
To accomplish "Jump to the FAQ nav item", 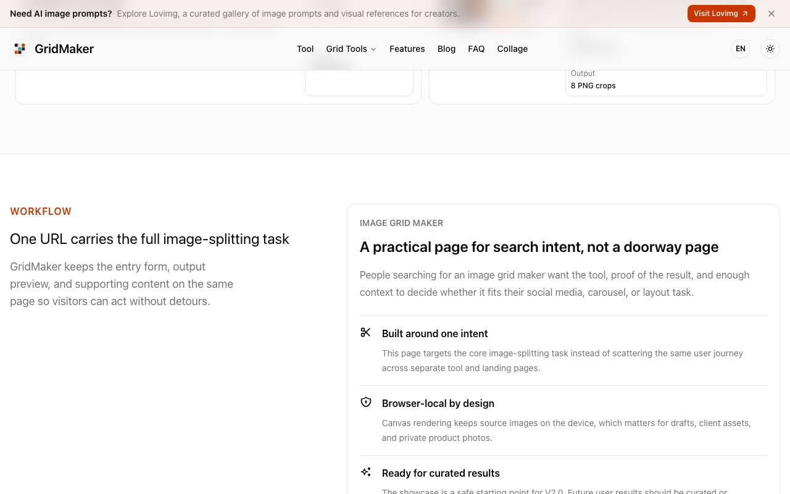I will tap(476, 49).
